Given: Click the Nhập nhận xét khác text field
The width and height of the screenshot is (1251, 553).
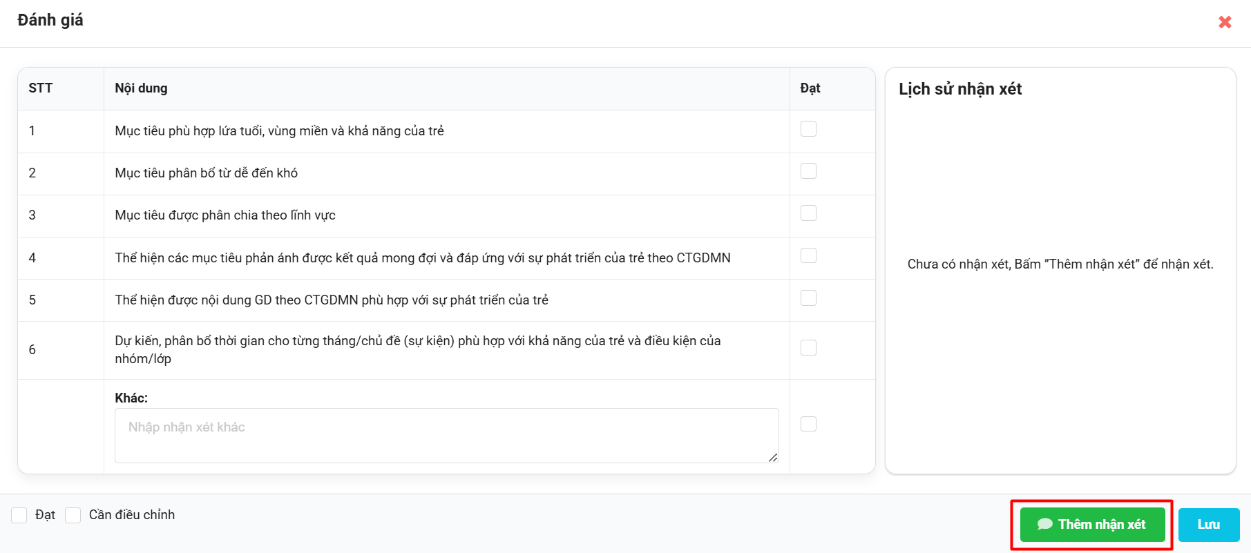Looking at the screenshot, I should [x=446, y=435].
